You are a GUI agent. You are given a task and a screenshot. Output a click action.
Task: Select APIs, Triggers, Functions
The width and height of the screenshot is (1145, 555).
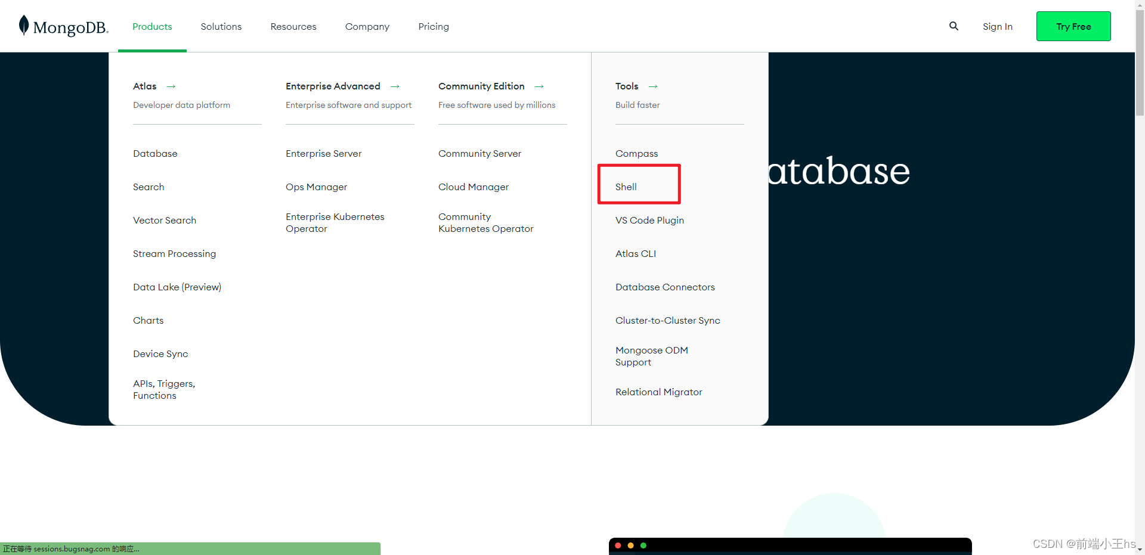click(x=164, y=389)
